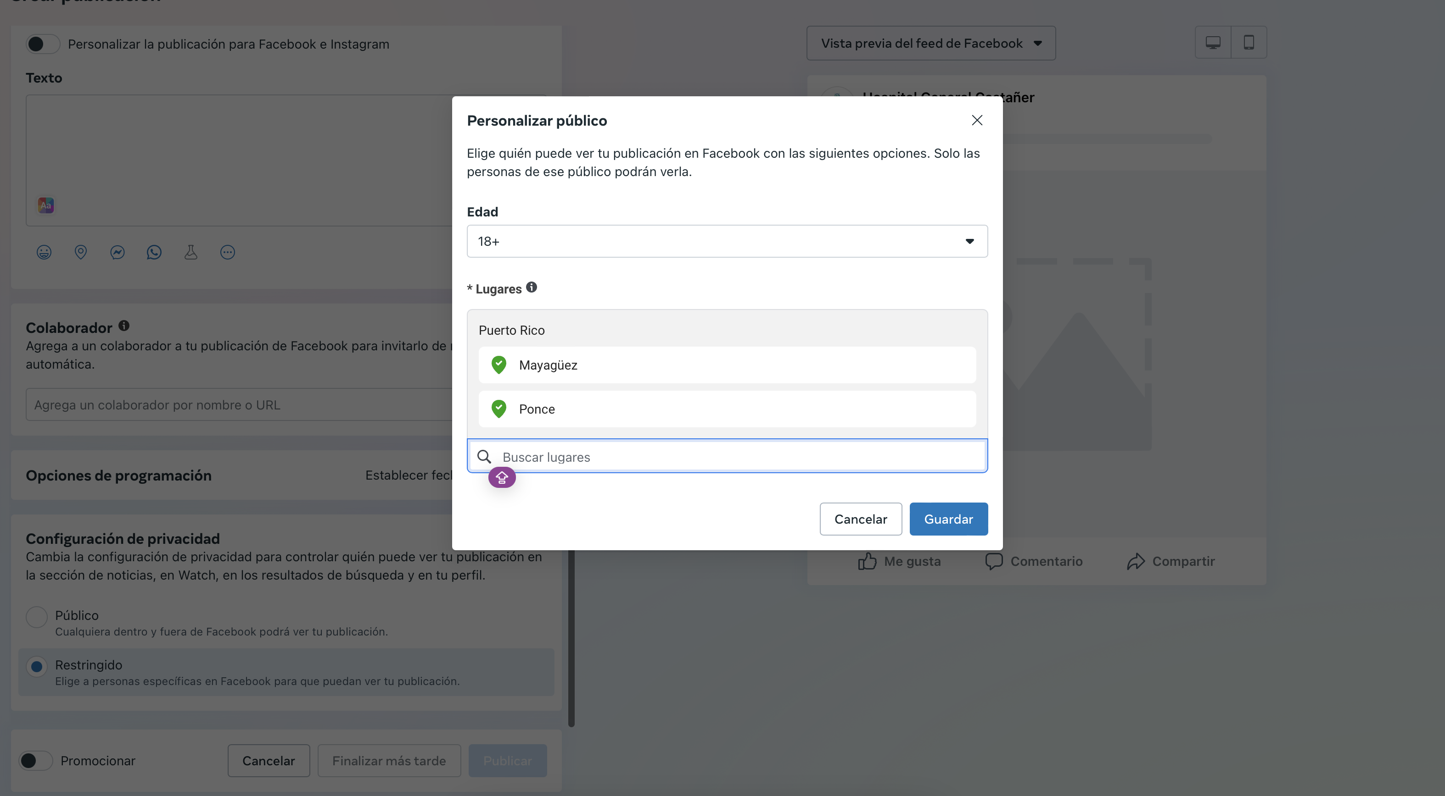Click the info icon next to Lugares
The height and width of the screenshot is (796, 1445).
pyautogui.click(x=531, y=287)
